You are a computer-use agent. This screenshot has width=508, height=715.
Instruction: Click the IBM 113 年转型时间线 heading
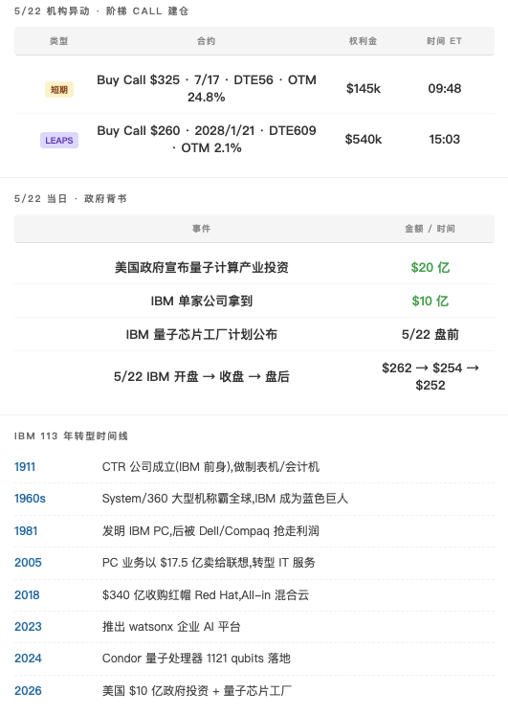point(71,436)
